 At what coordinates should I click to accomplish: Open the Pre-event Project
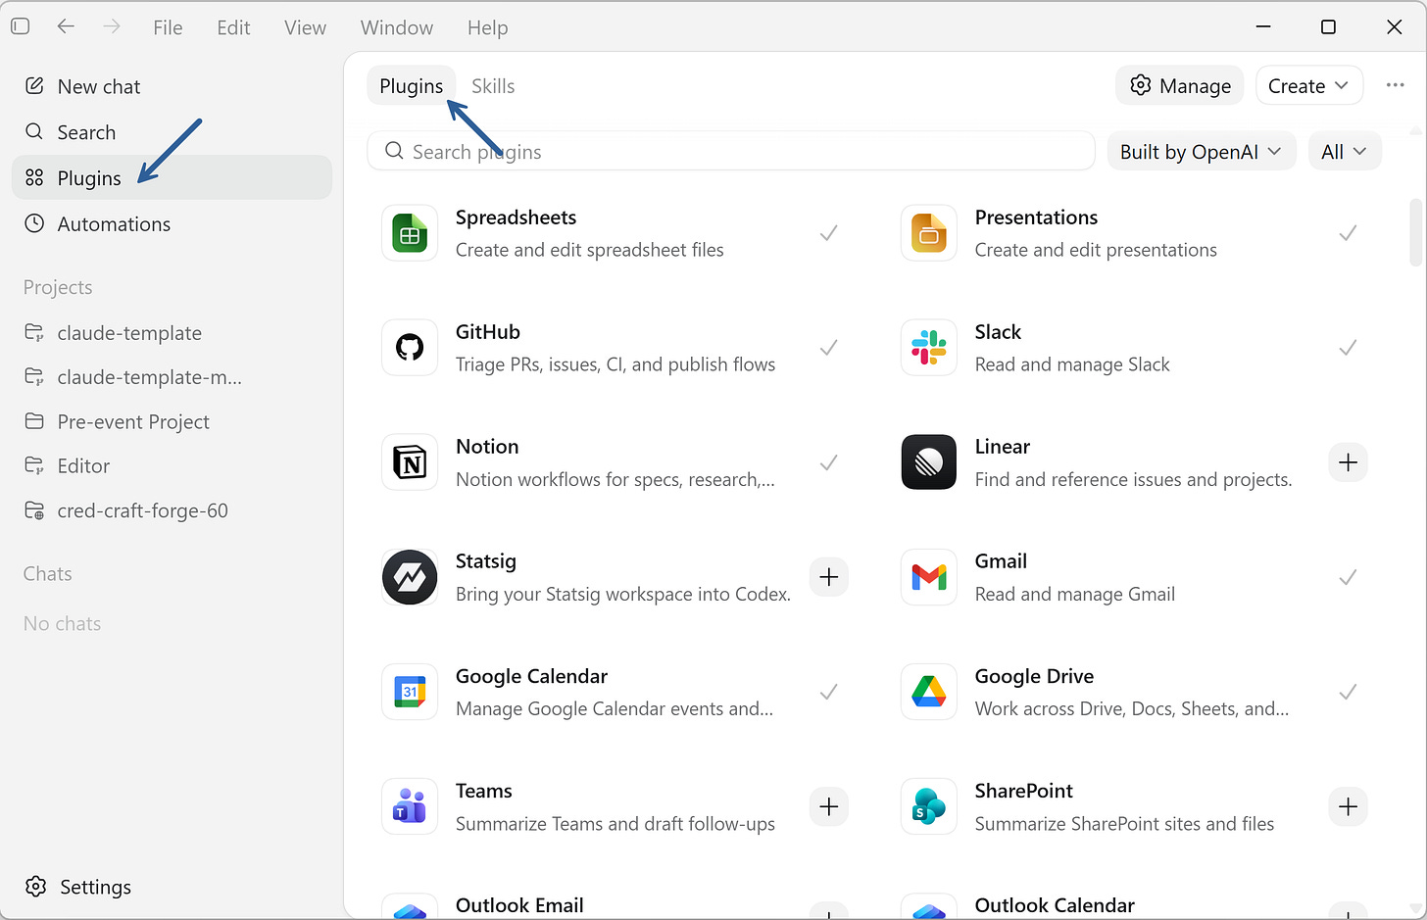[x=172, y=421]
